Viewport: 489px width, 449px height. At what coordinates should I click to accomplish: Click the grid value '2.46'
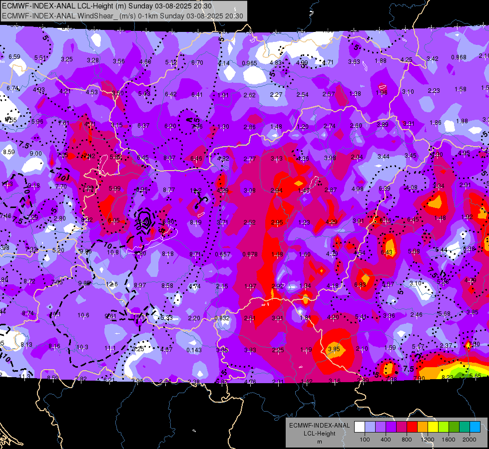[417, 315]
